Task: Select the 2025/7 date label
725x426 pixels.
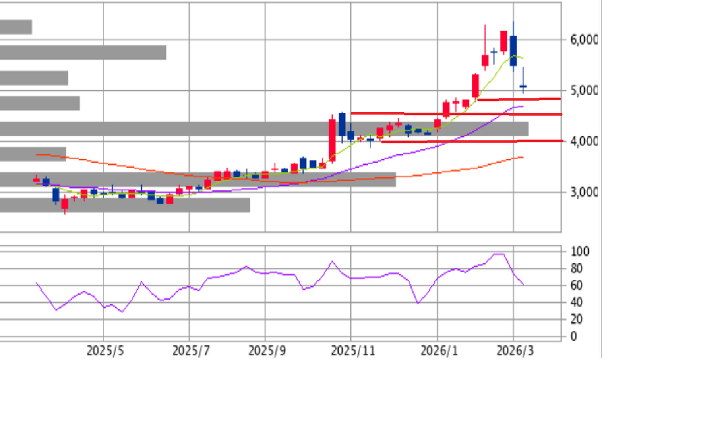Action: tap(190, 351)
